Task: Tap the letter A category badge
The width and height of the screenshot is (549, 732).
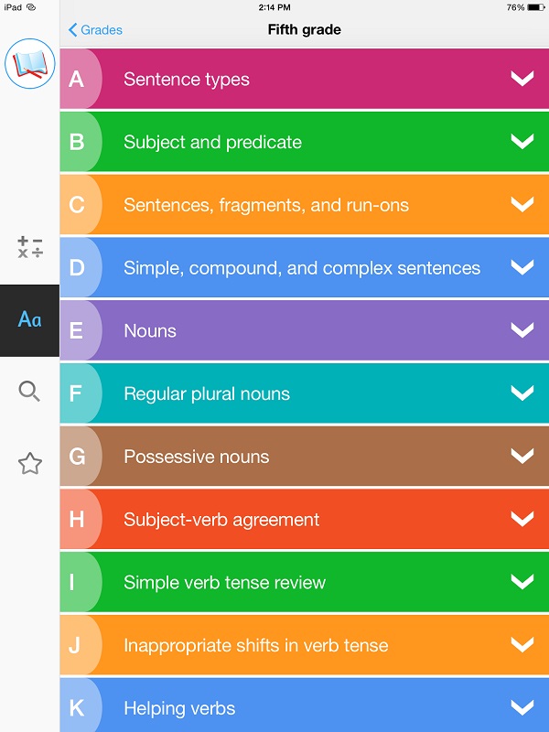Action: pyautogui.click(x=77, y=79)
